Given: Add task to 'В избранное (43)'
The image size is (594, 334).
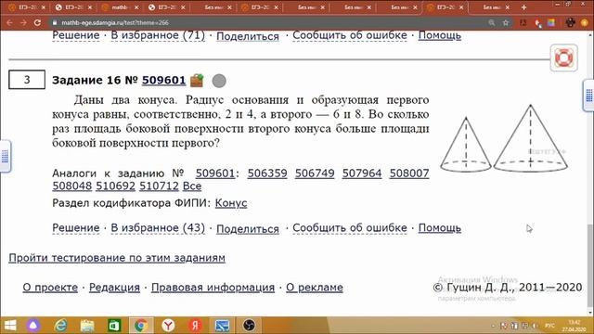Looking at the screenshot, I should [x=158, y=228].
